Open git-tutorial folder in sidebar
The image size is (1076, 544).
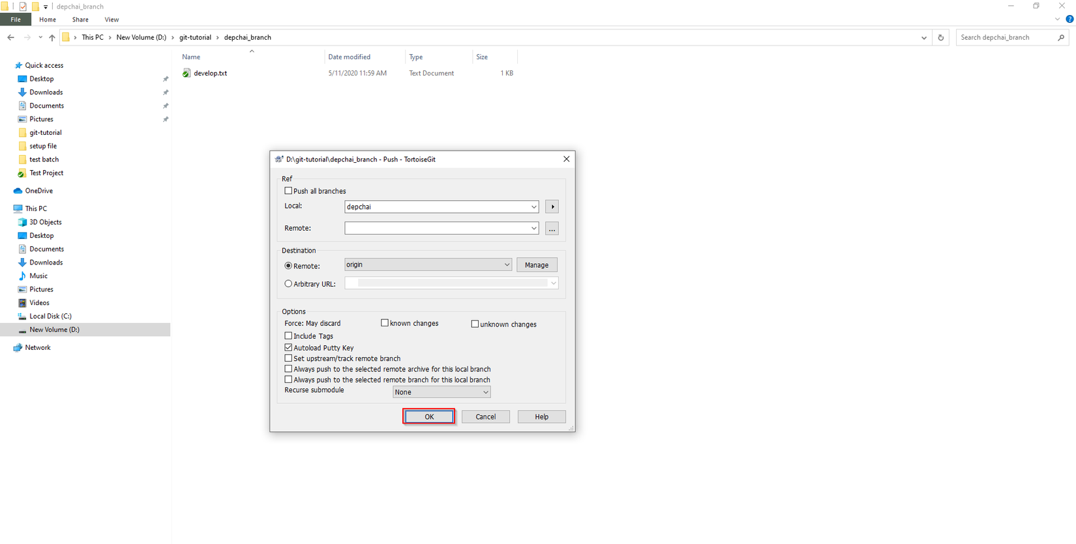[x=46, y=133]
